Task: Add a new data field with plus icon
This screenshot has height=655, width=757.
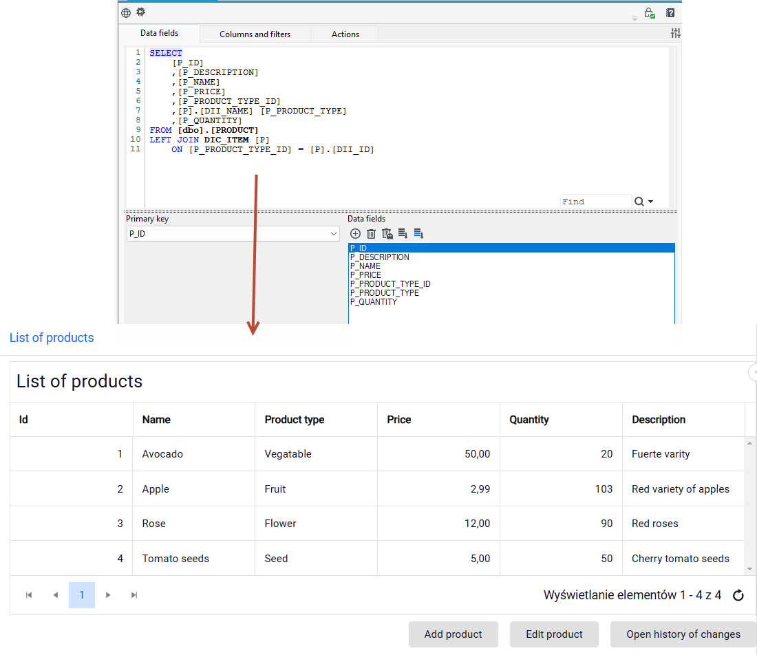Action: [x=355, y=234]
